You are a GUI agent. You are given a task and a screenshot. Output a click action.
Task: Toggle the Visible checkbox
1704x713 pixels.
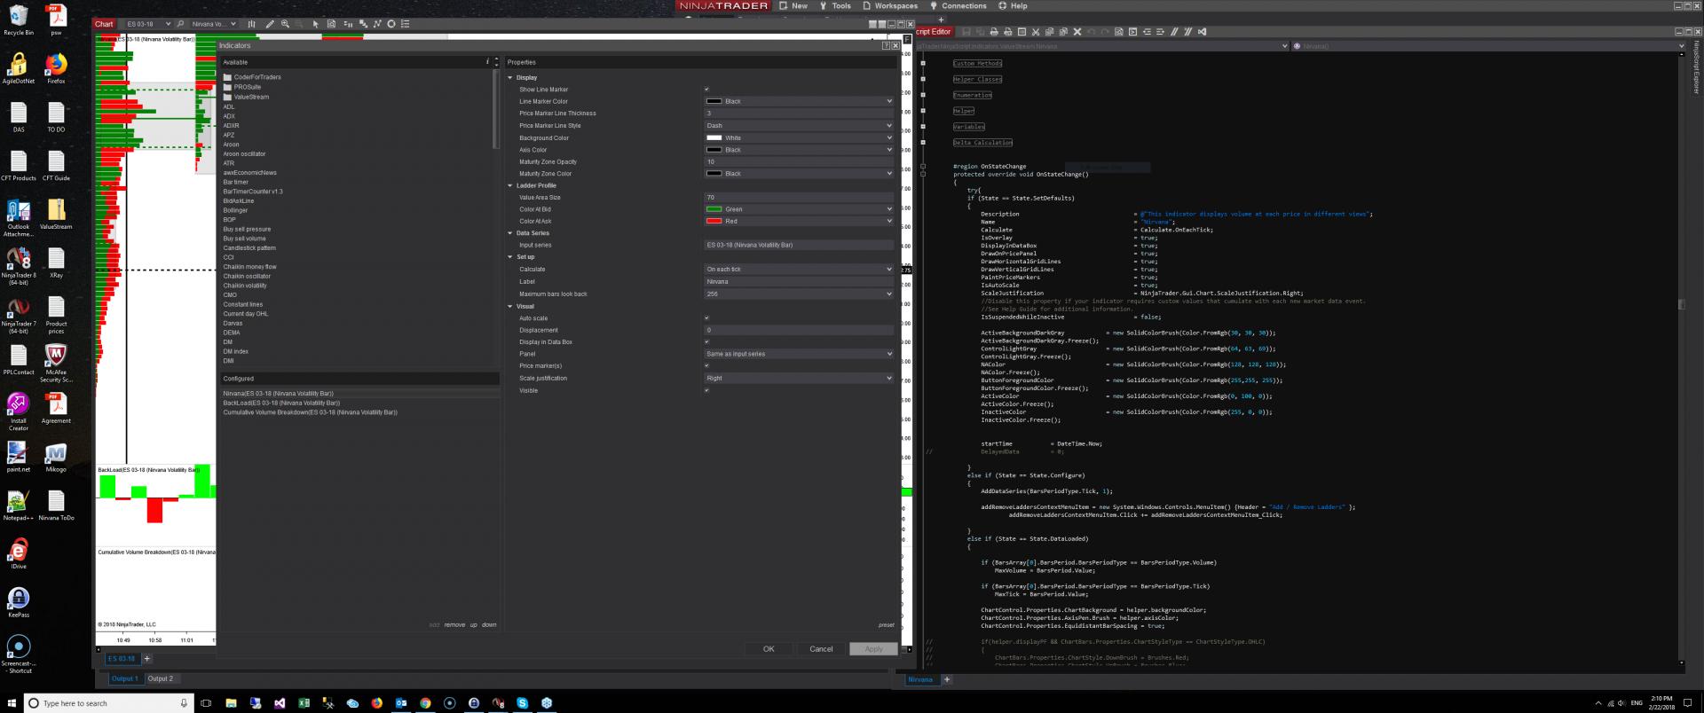(706, 391)
